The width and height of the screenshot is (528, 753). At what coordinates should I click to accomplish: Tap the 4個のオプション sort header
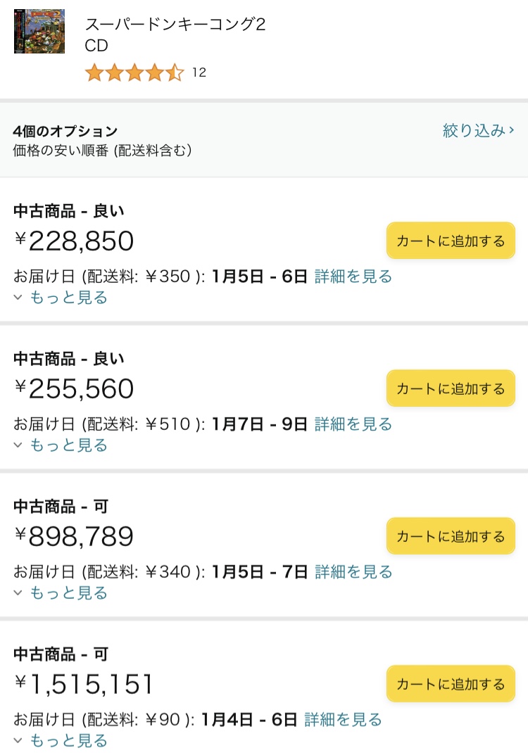coord(65,131)
